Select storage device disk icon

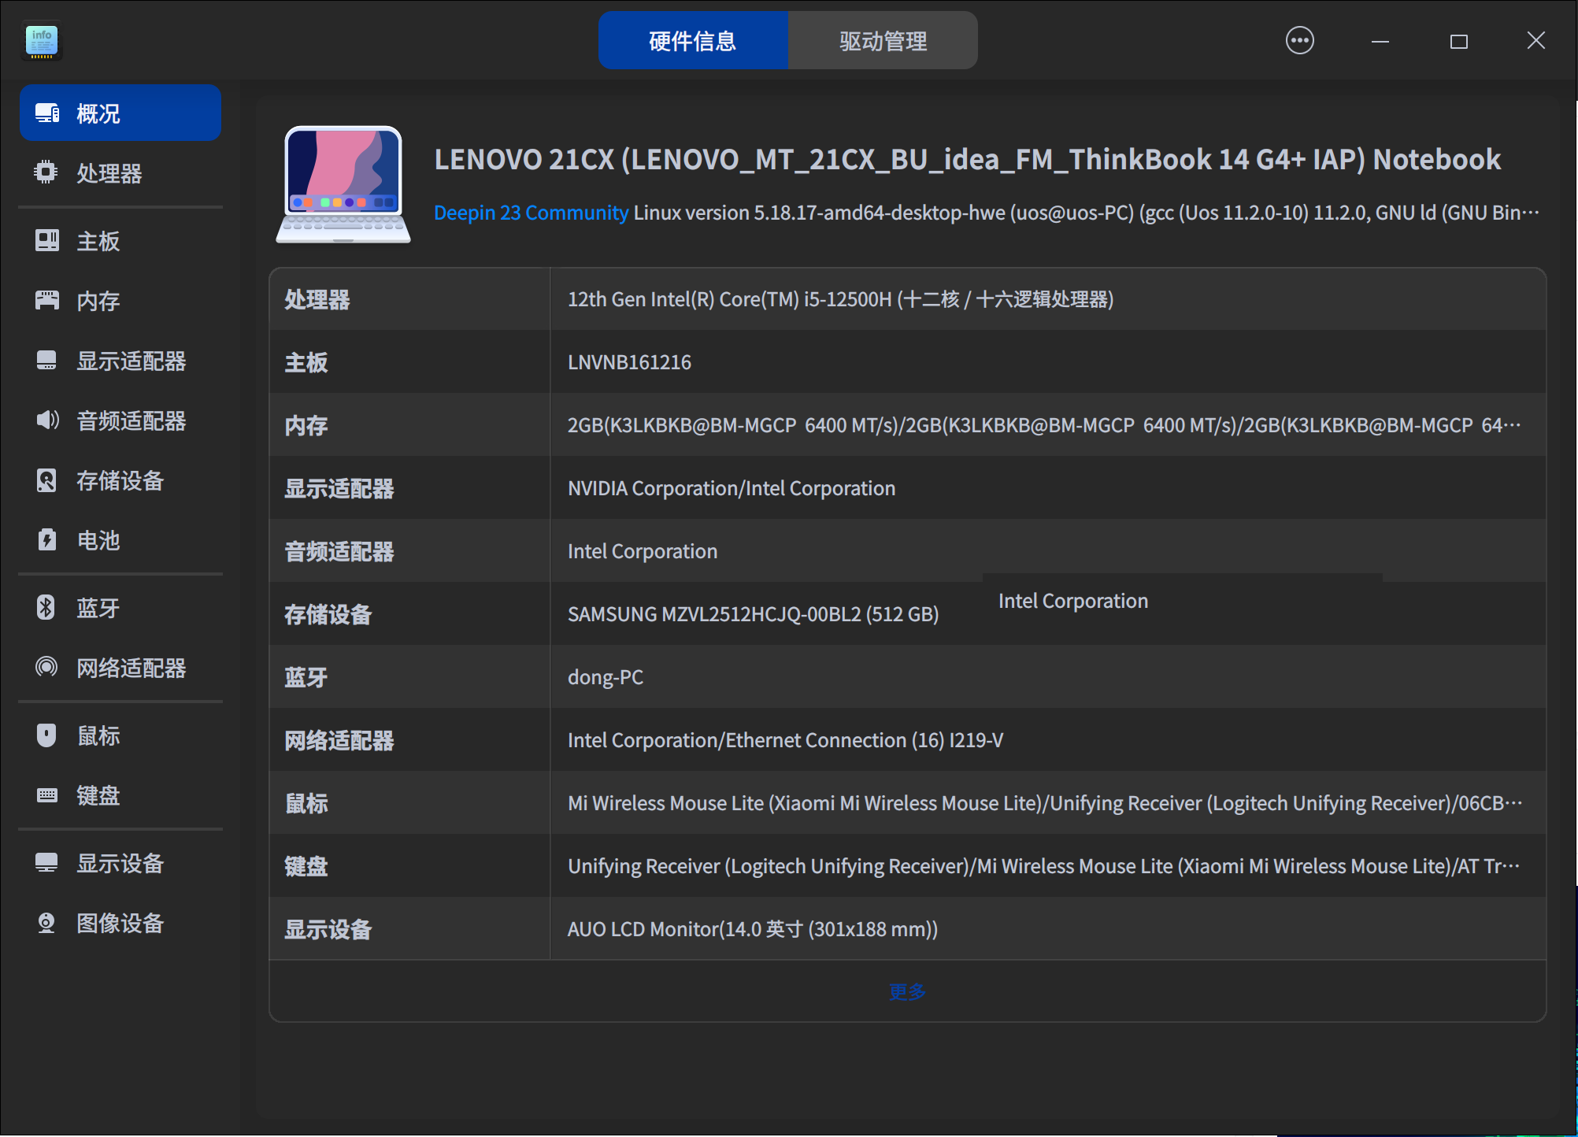coord(46,480)
